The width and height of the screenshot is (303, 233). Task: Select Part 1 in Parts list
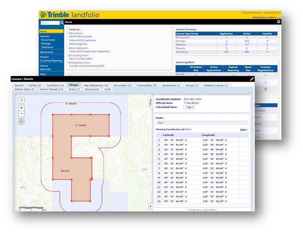(202, 123)
